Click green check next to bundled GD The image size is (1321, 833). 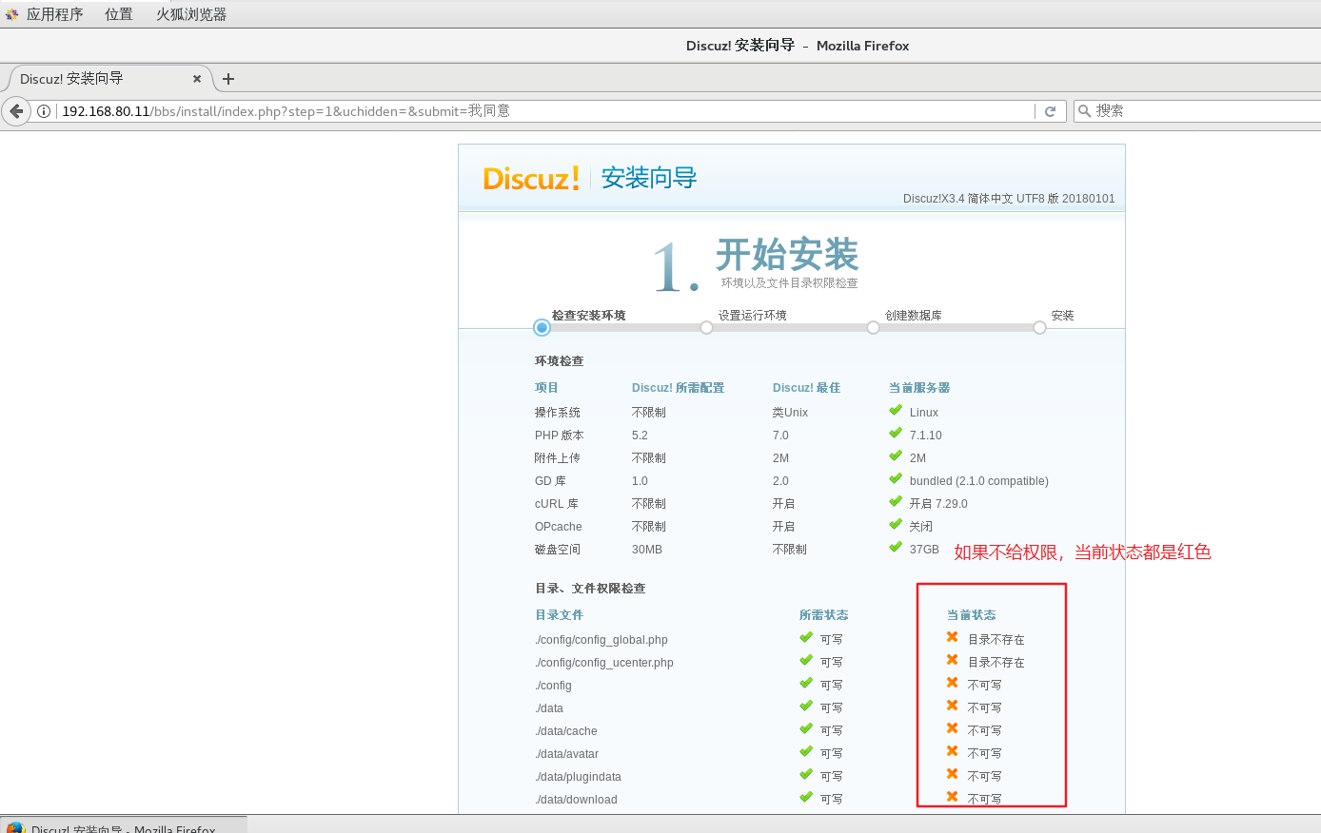[896, 478]
